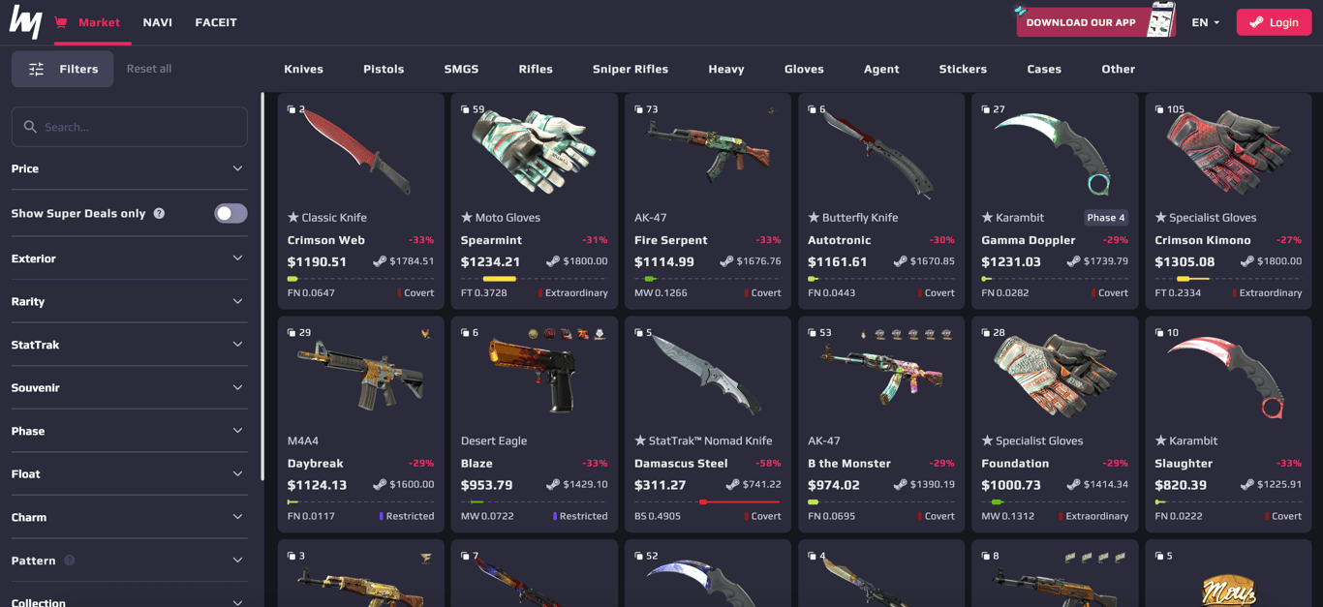Click the stack count icon on Spearmint gloves card
1323x607 pixels.
(x=465, y=109)
